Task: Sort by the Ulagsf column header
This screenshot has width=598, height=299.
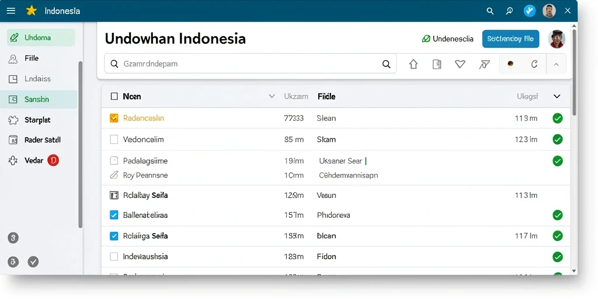Action: point(527,96)
